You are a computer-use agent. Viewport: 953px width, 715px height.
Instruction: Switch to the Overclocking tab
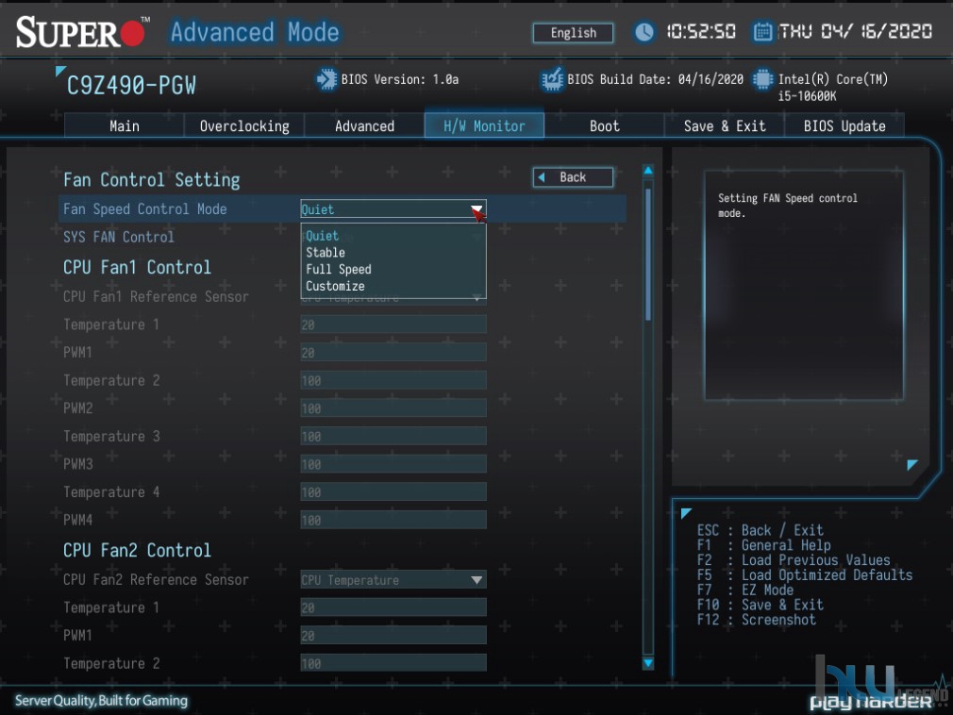click(244, 125)
